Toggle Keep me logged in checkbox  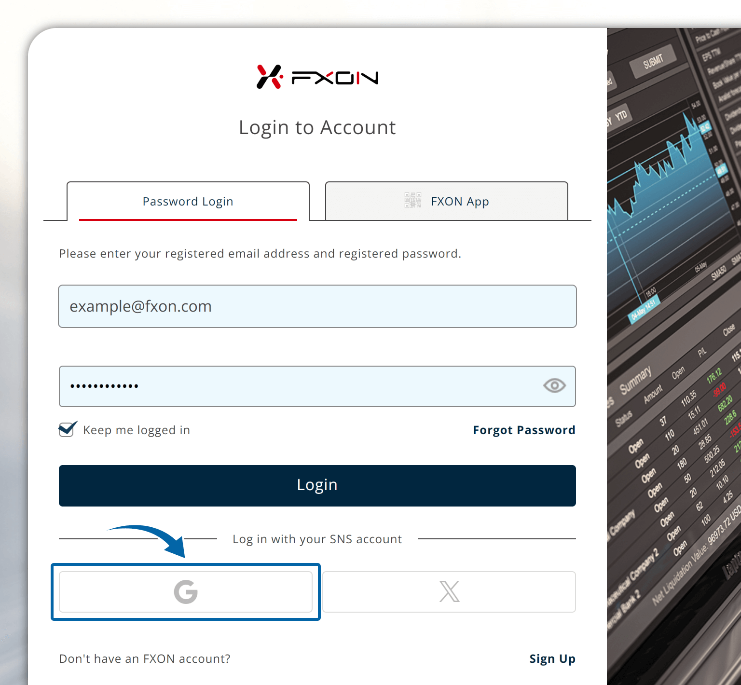[67, 429]
